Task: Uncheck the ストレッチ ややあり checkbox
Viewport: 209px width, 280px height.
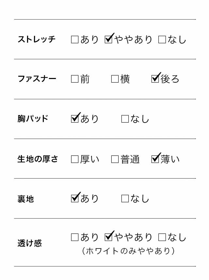Action: coord(109,39)
